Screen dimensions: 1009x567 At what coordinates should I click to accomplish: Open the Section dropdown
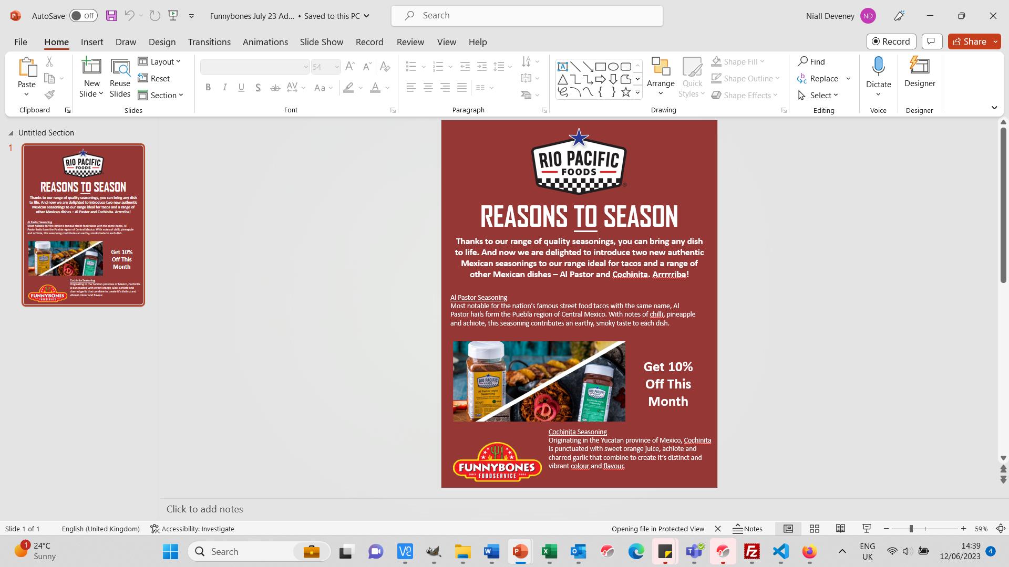[161, 95]
